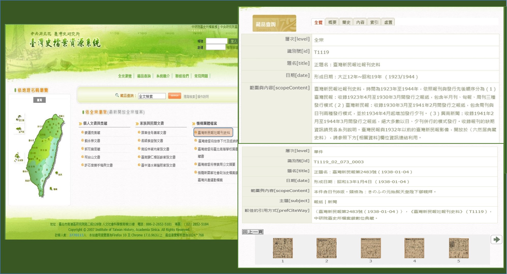Click the 臺灣史檔案資源系統 site title logo
Image resolution: width=507 pixels, height=274 pixels.
pyautogui.click(x=65, y=43)
